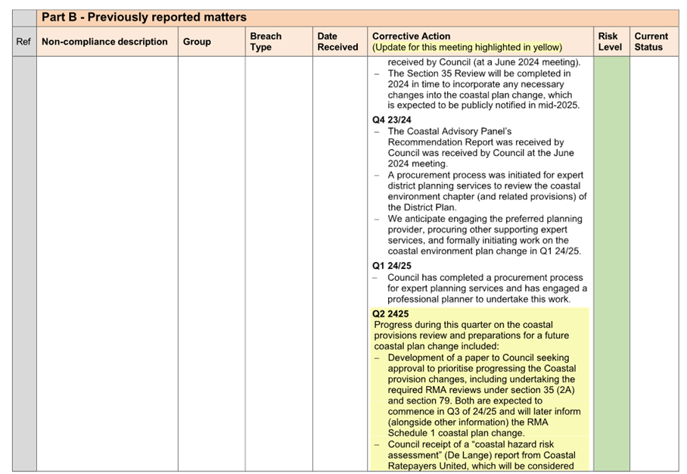
Task: Select the "Date Received" column header
Action: click(337, 42)
